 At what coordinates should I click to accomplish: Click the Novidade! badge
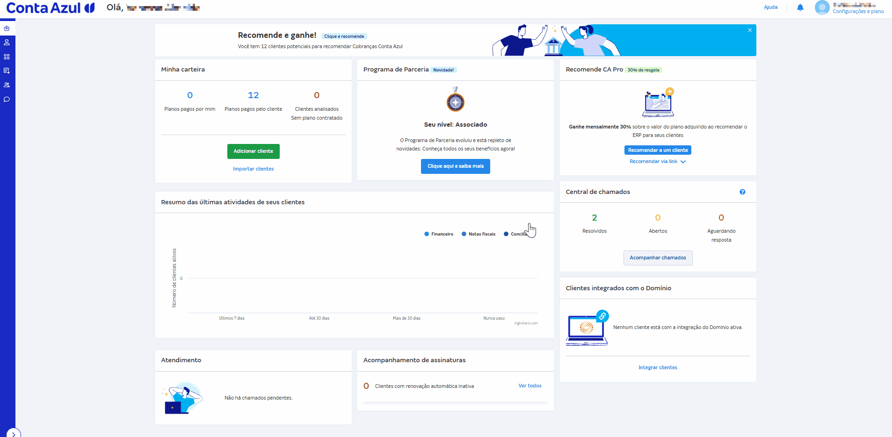443,70
